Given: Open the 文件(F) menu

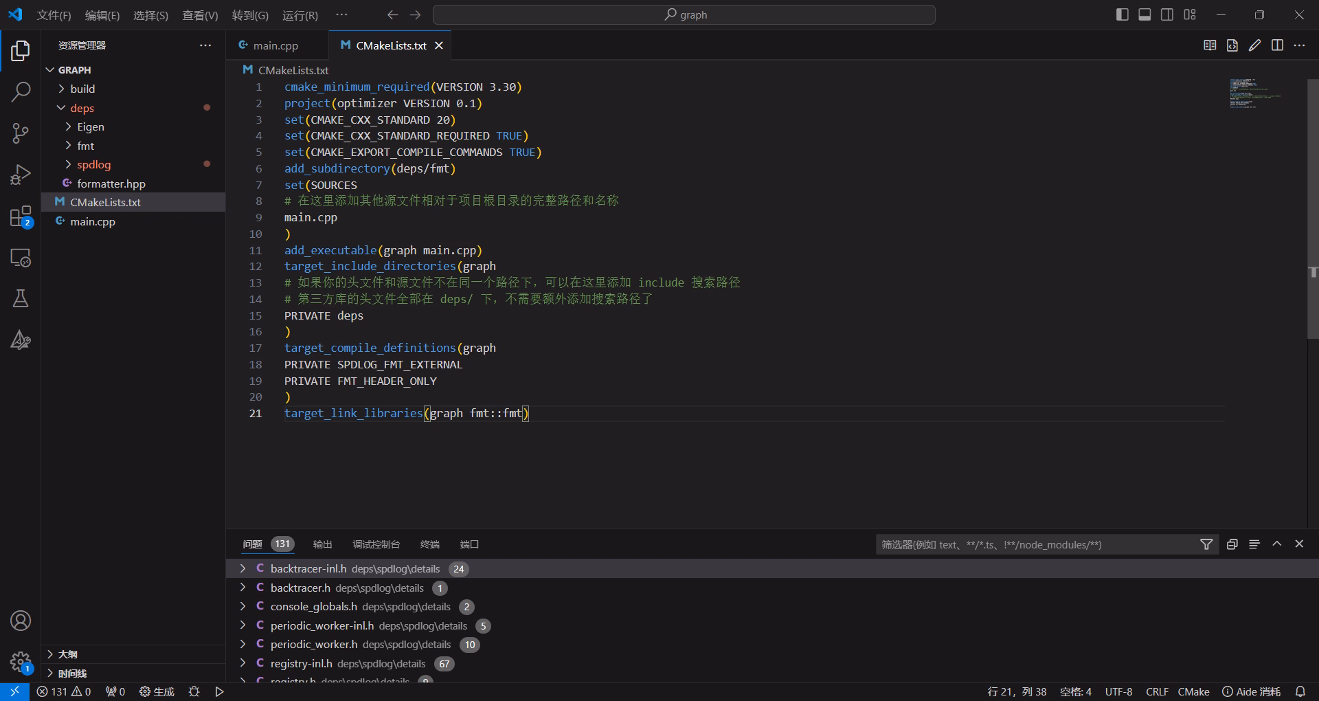Looking at the screenshot, I should [x=54, y=15].
